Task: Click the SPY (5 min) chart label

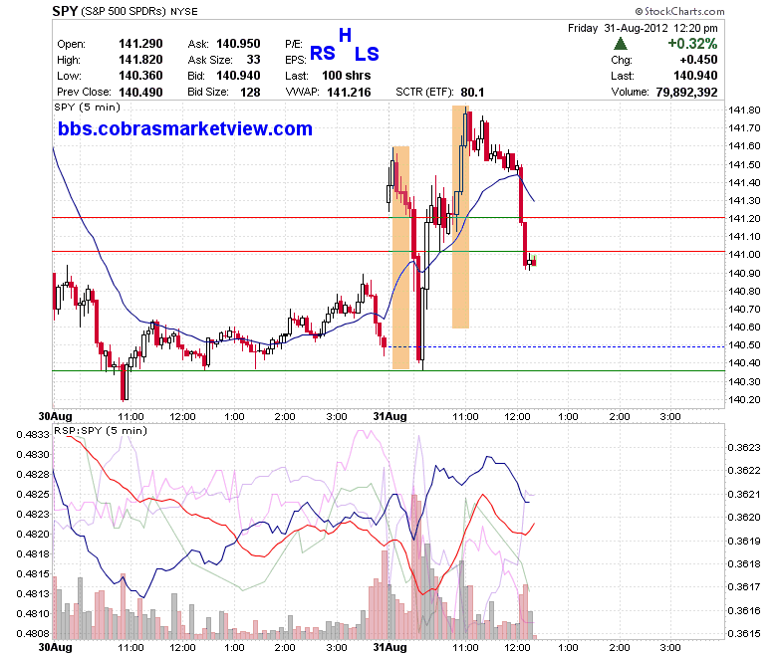Action: pos(88,107)
